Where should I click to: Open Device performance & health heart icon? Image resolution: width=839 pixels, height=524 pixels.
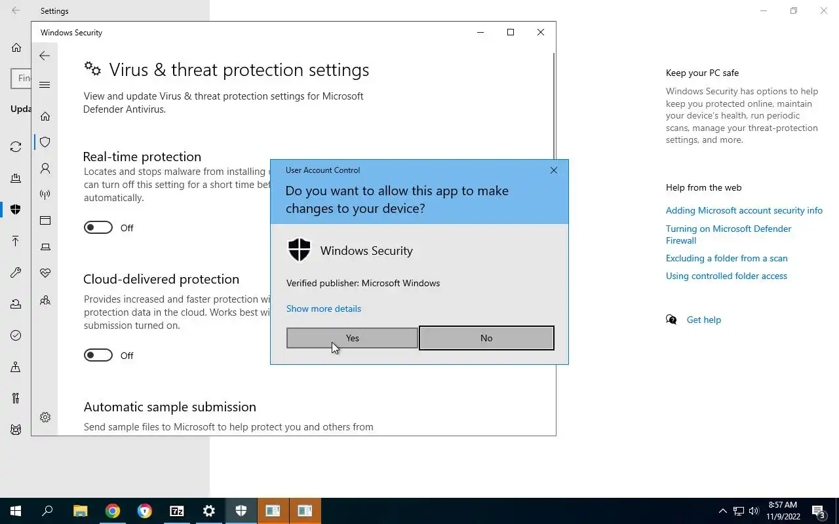click(45, 273)
